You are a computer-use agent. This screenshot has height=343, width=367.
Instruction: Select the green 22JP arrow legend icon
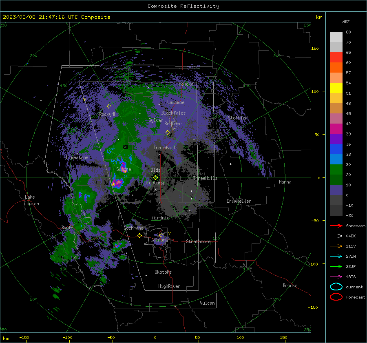[x=336, y=266]
